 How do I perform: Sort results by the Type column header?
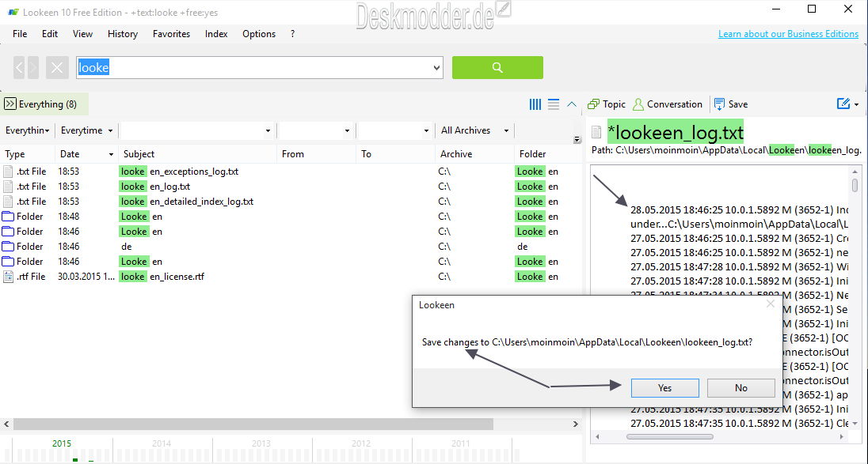click(28, 154)
